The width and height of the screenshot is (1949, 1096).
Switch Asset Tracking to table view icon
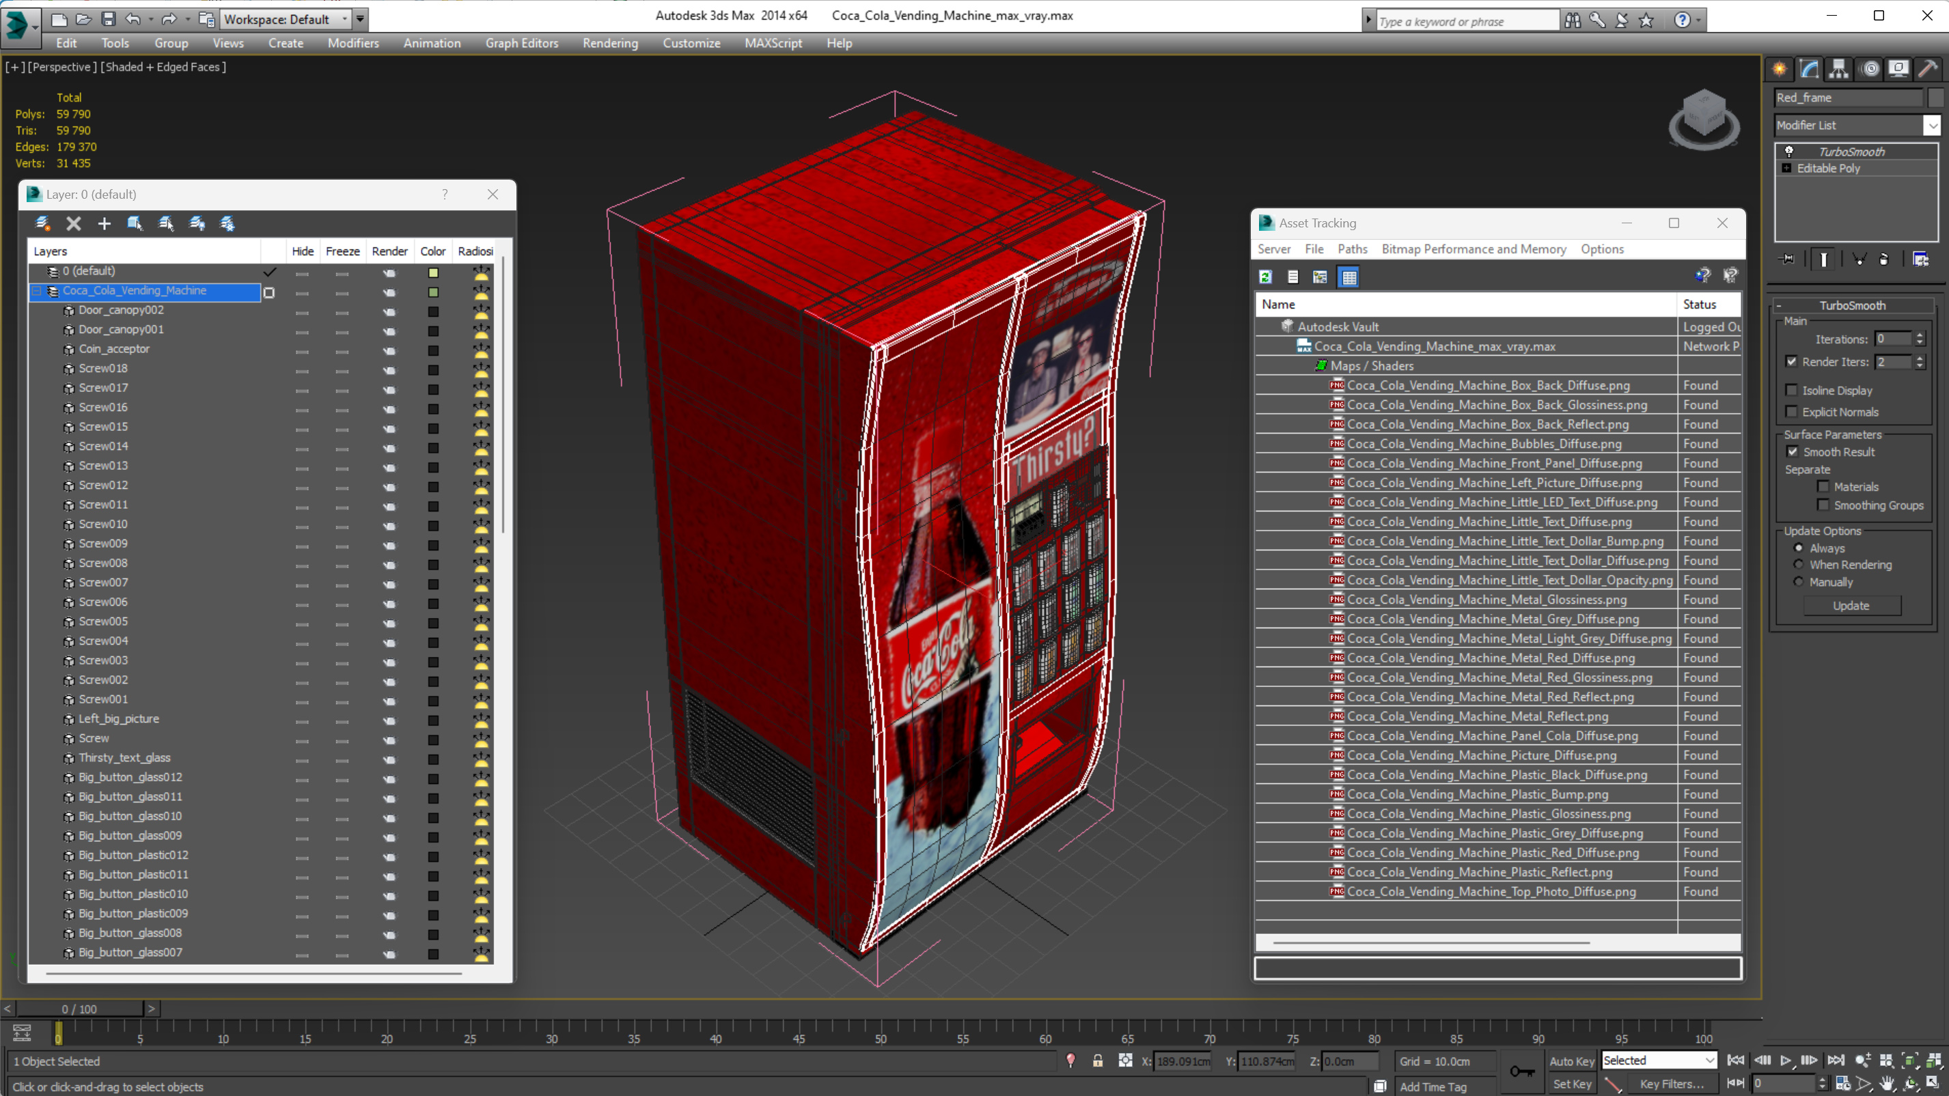[1349, 277]
